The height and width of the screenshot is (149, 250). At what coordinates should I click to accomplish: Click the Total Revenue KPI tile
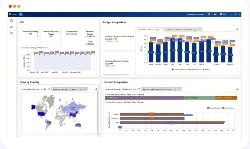point(71,36)
